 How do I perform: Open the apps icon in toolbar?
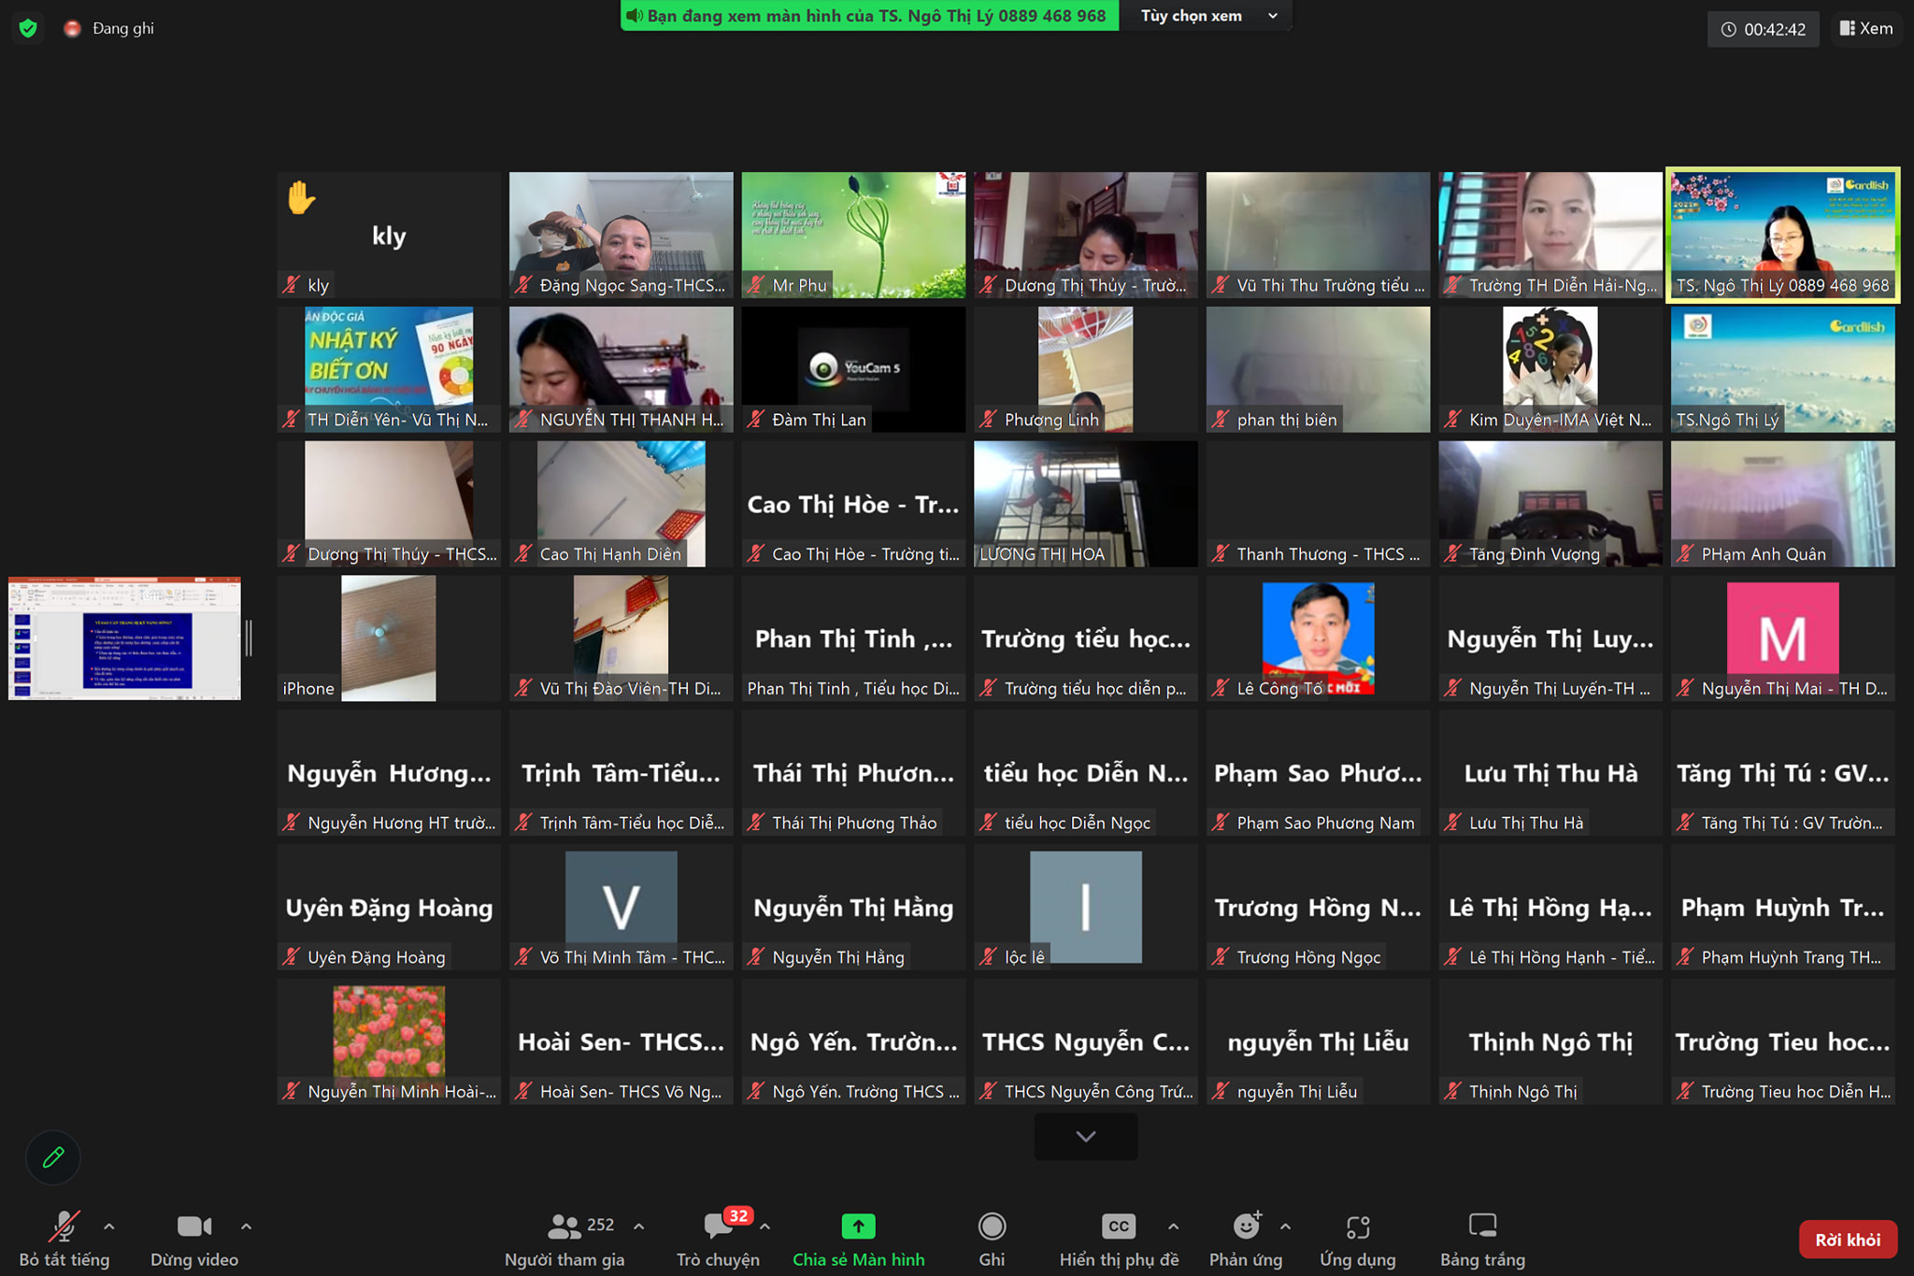click(x=1358, y=1226)
